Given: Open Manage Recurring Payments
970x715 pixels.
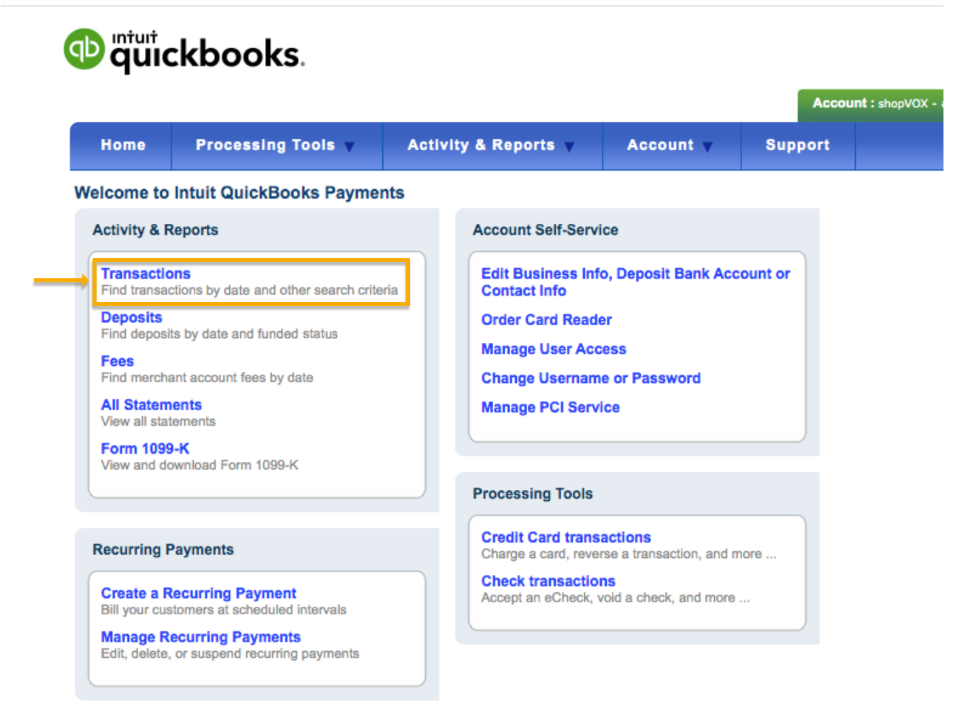Looking at the screenshot, I should click(201, 637).
